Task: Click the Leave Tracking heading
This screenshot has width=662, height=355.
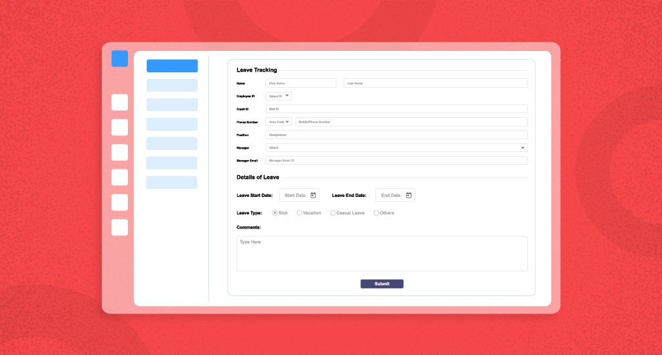Action: click(x=257, y=70)
